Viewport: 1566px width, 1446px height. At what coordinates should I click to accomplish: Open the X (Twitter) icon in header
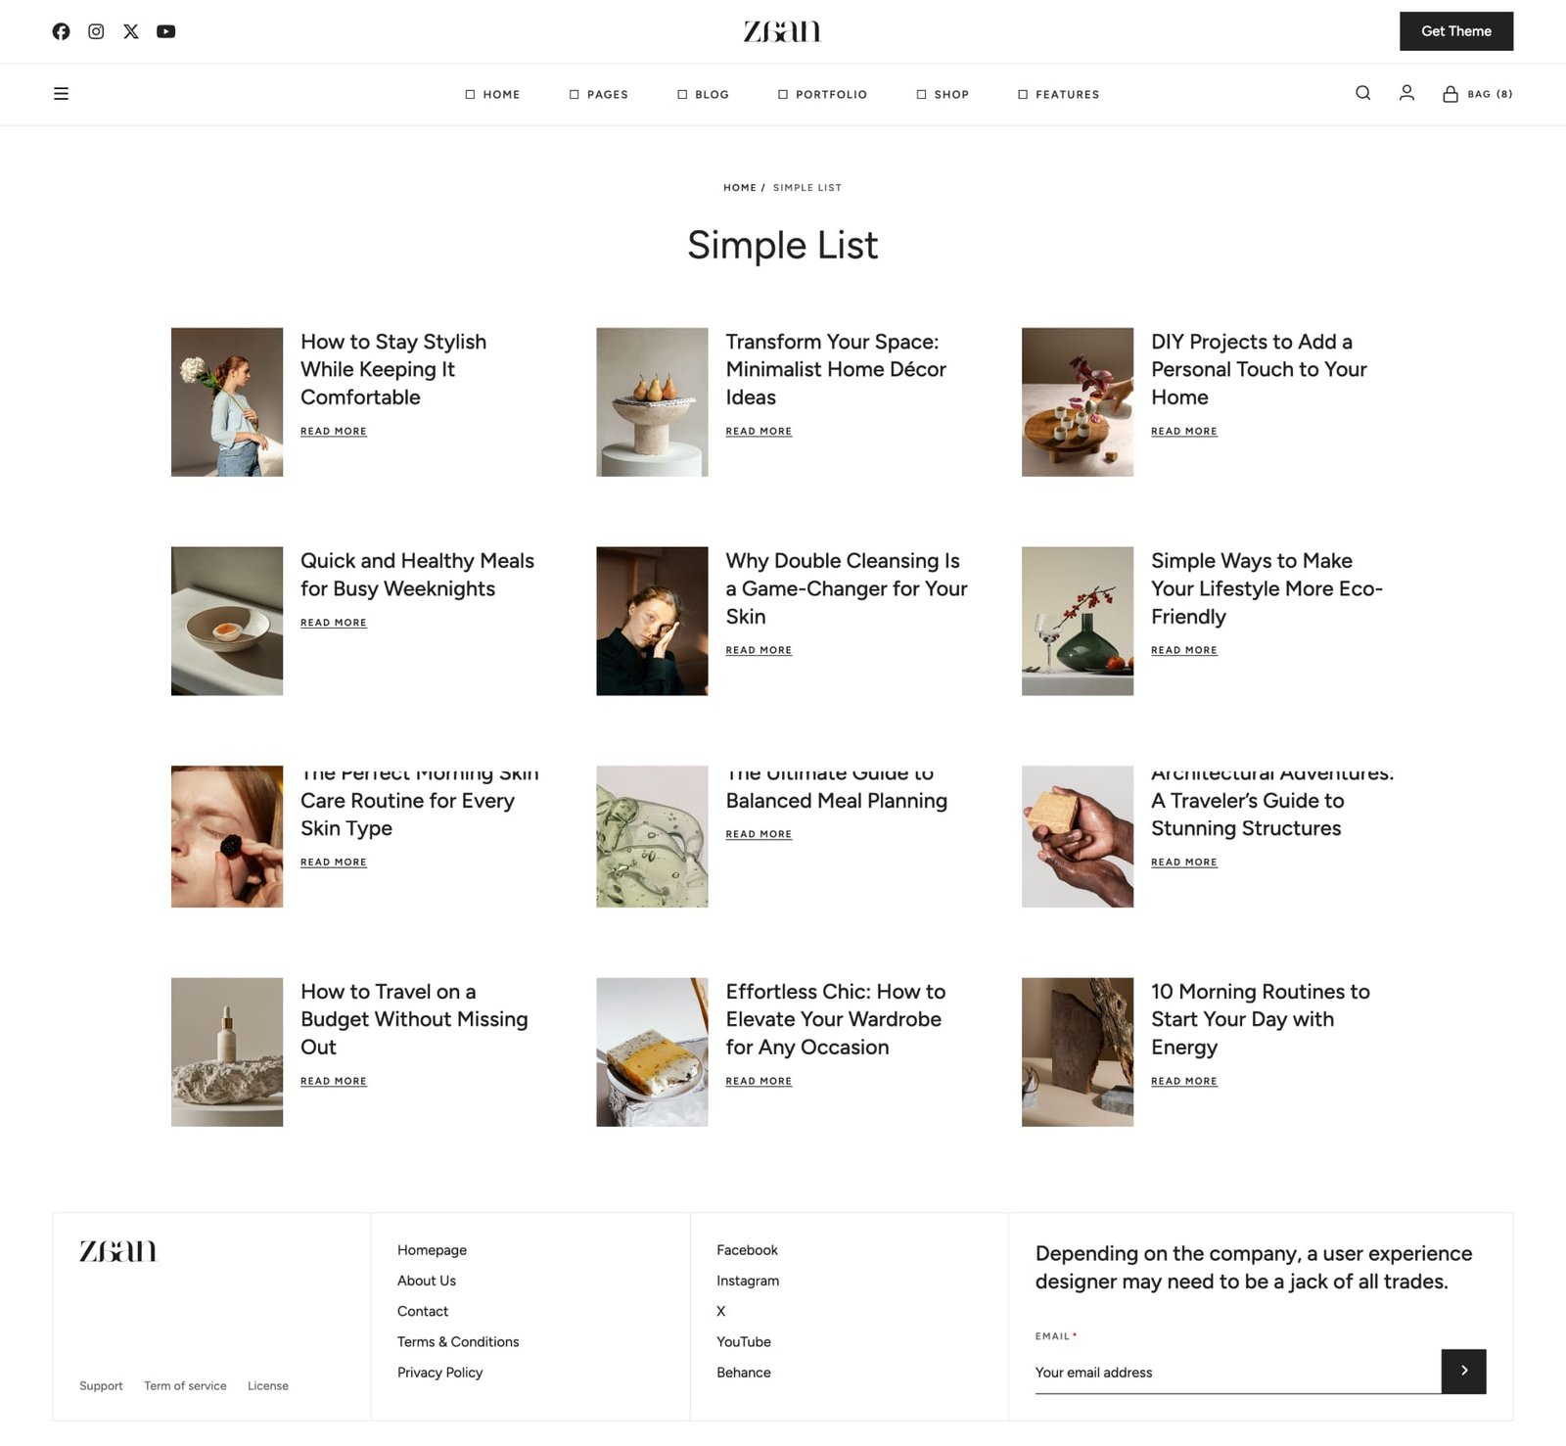(131, 31)
